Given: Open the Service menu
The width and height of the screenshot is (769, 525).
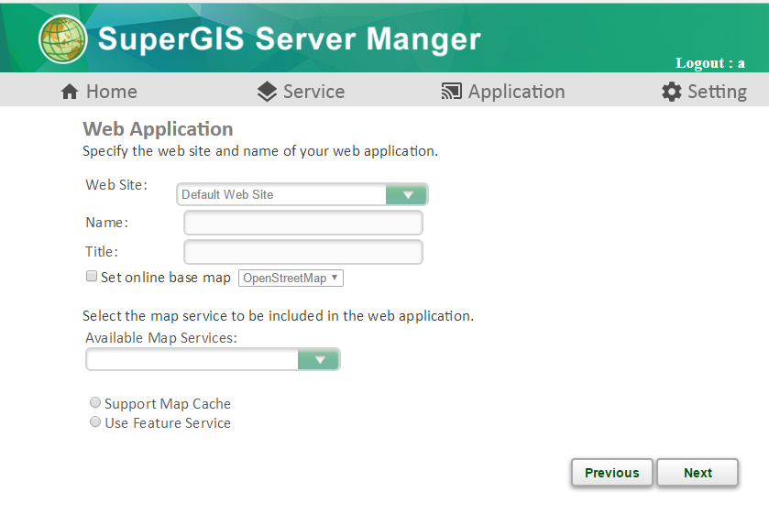Looking at the screenshot, I should point(302,92).
